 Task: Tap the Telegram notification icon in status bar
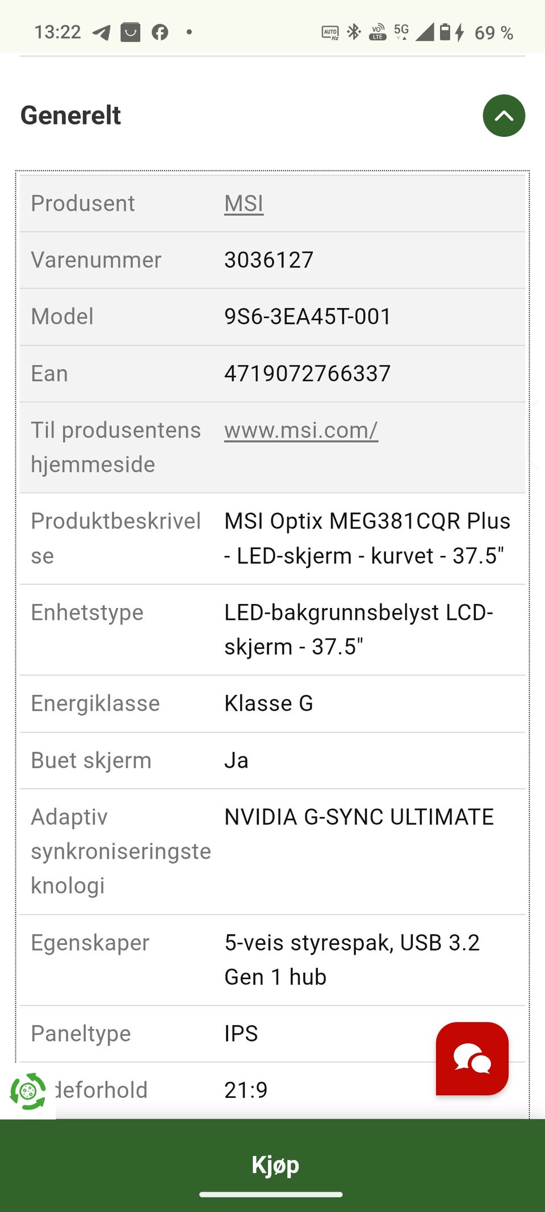pyautogui.click(x=102, y=32)
